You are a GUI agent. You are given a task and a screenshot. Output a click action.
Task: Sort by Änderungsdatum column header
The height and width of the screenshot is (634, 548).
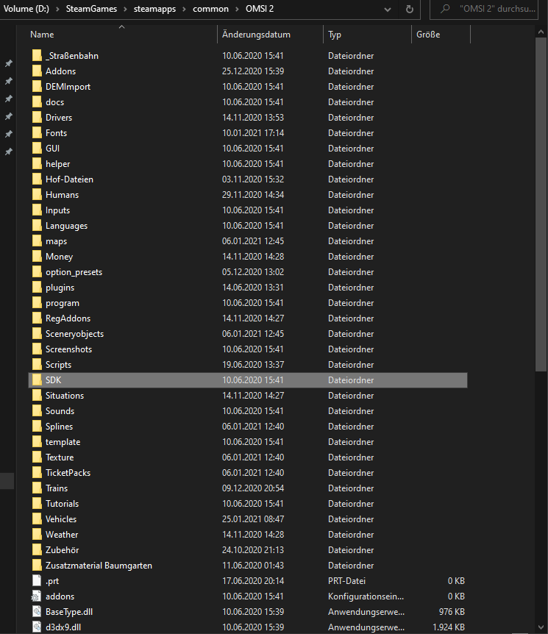click(x=256, y=35)
